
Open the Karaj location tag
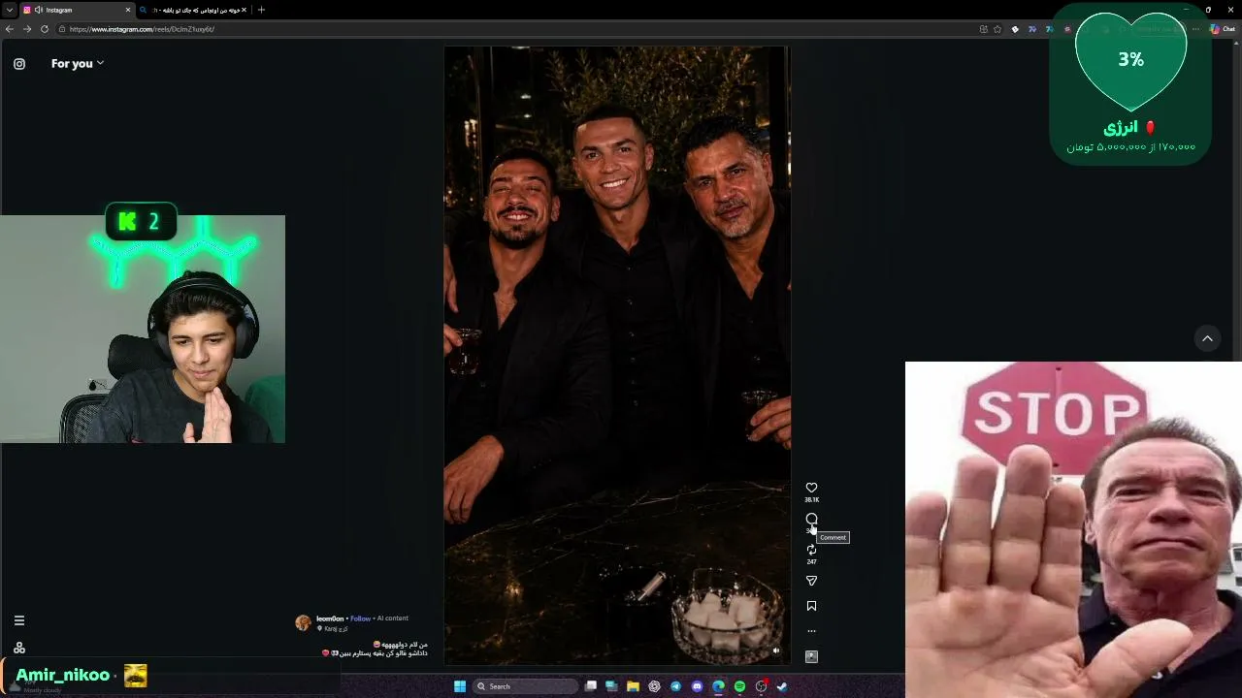(x=333, y=629)
